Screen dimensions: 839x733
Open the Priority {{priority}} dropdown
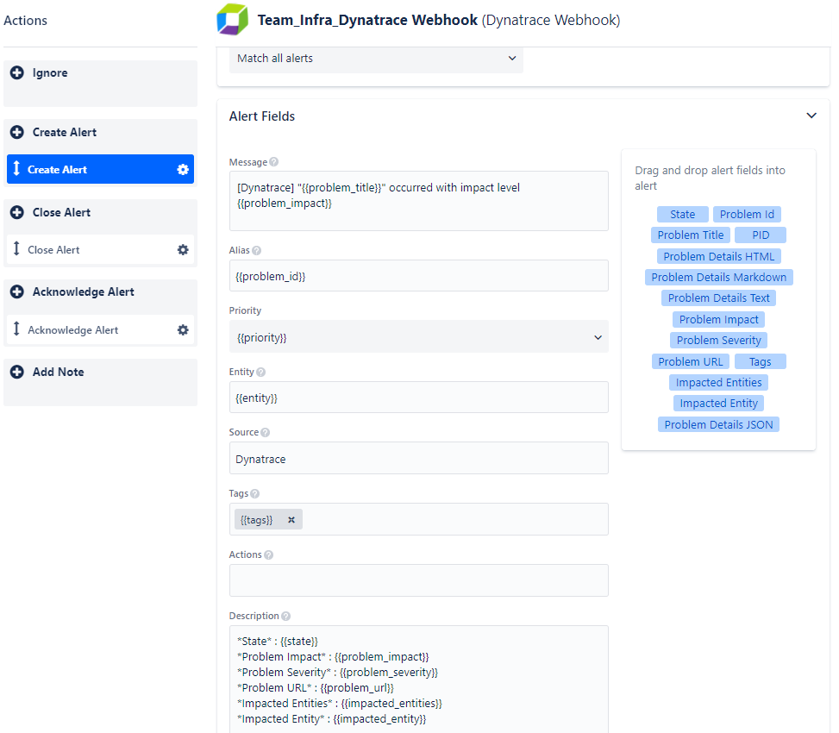click(x=419, y=337)
